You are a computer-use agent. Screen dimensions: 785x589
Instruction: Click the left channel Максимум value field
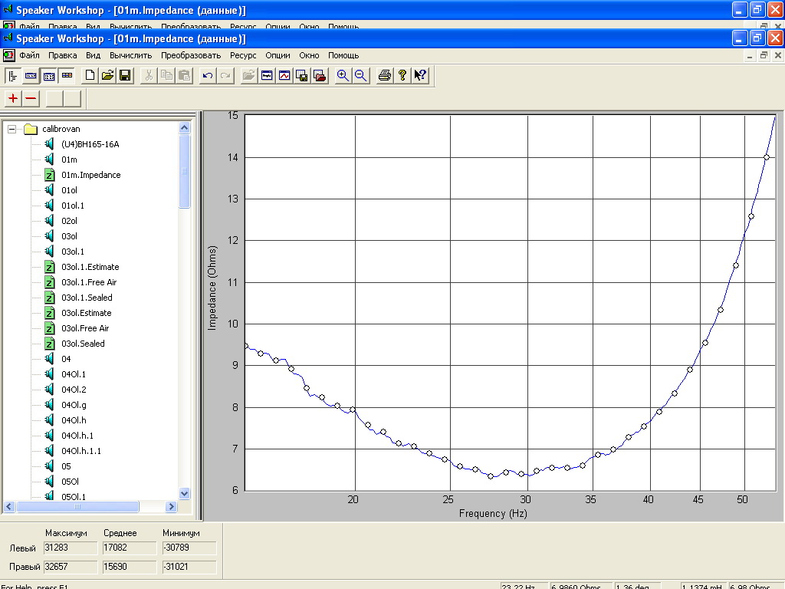click(71, 548)
